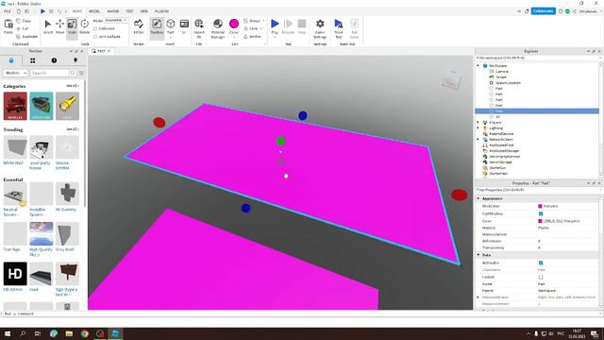Viewport: 604px width, 340px height.
Task: Open the Toolbox inventory grid tab
Action: tap(33, 60)
